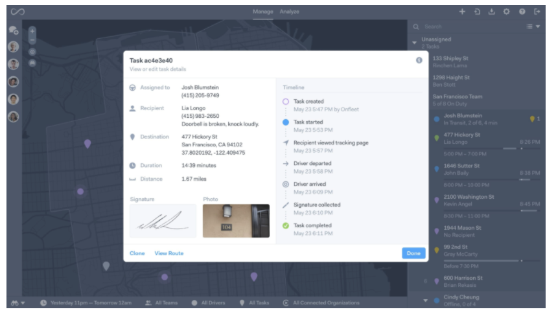
Task: Zoom in on the map
Action: click(32, 31)
